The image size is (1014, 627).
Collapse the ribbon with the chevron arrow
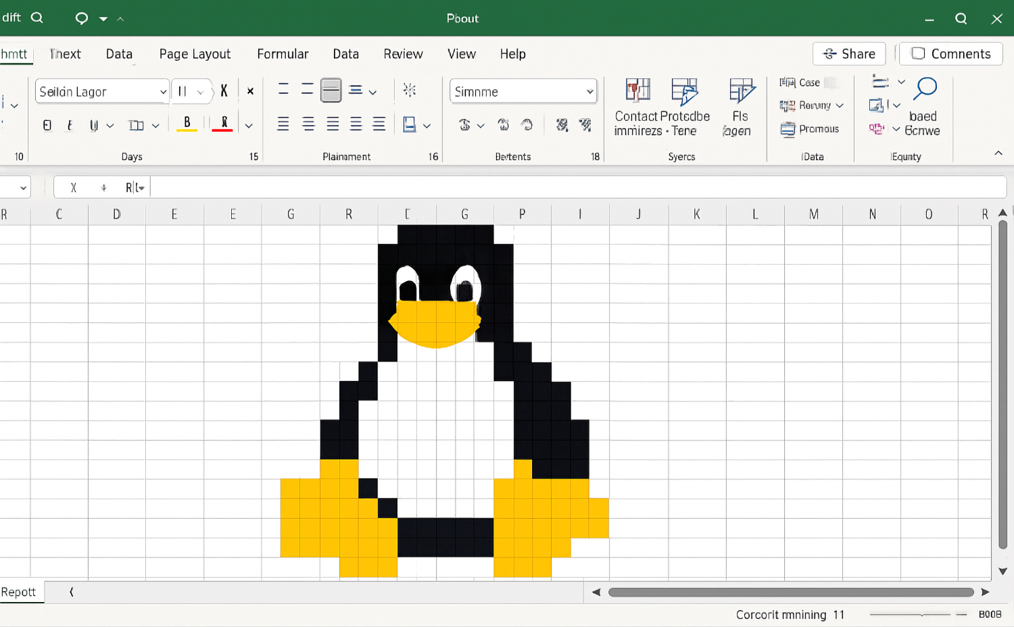click(998, 153)
